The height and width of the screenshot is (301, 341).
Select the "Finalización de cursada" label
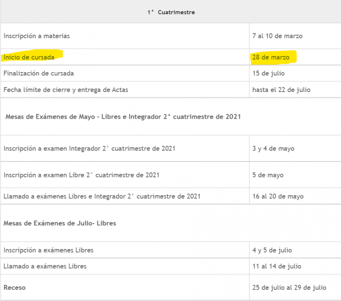39,73
